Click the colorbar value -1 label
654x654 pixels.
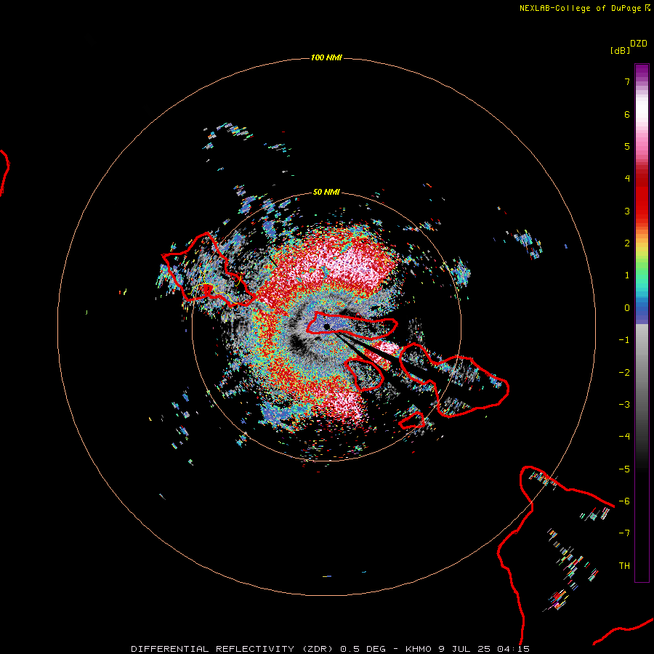pos(624,340)
